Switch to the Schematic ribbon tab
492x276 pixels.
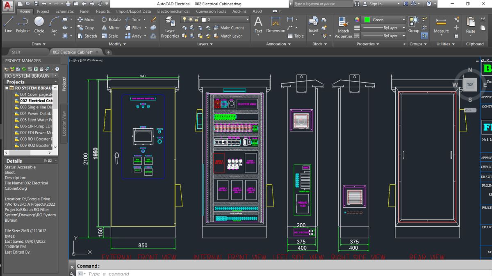point(65,11)
